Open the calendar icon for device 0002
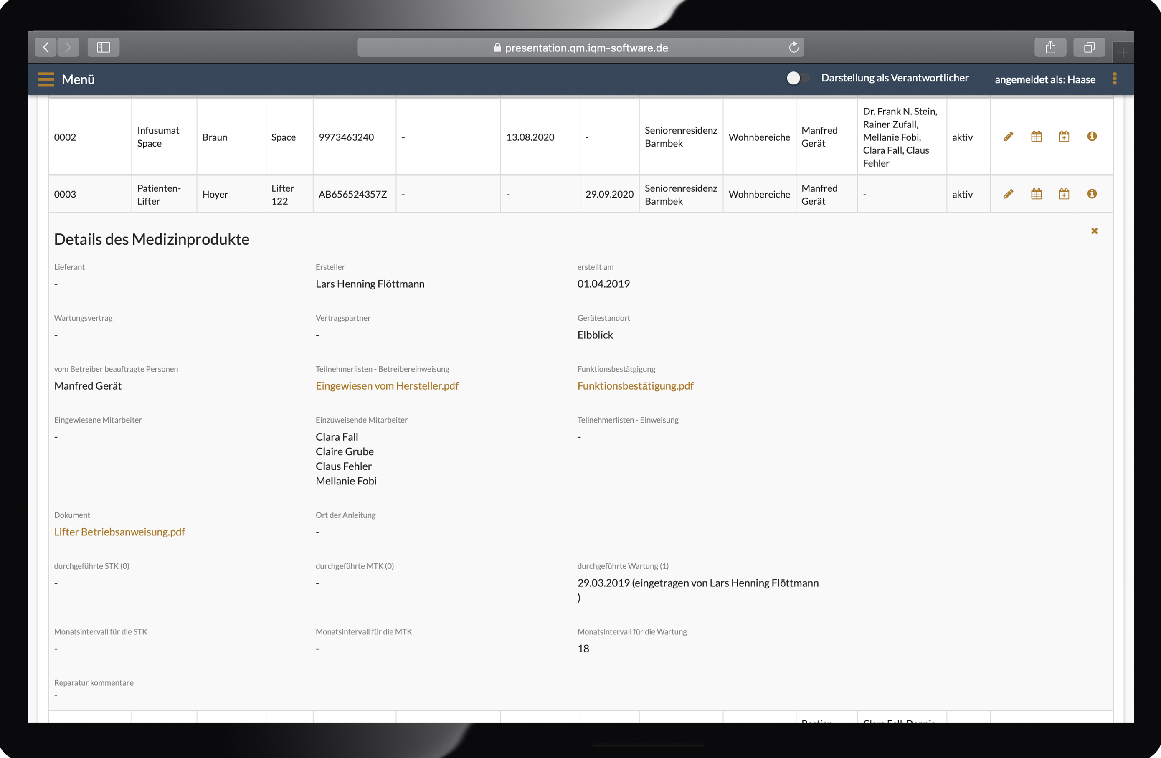The width and height of the screenshot is (1161, 758). [1036, 137]
